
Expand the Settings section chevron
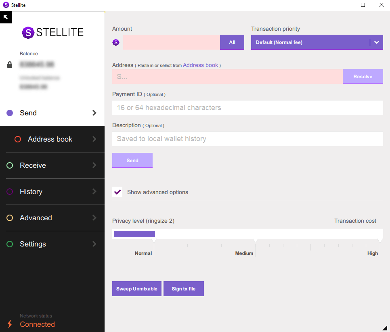point(94,244)
